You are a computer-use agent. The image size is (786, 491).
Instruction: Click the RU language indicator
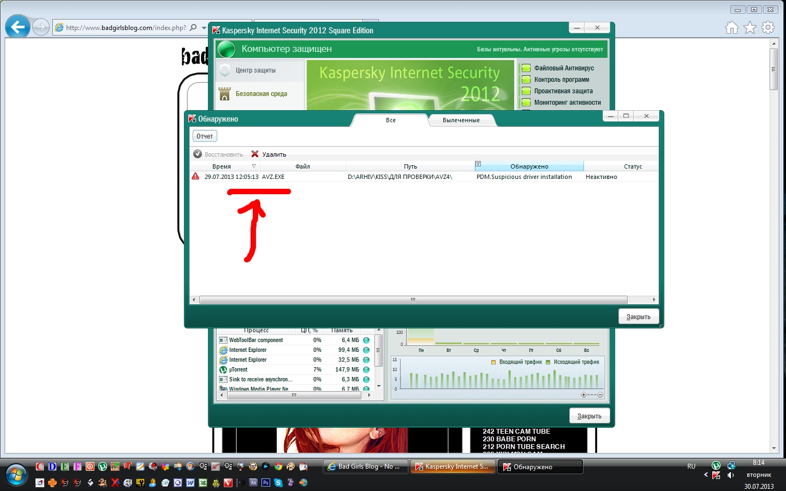coord(692,466)
